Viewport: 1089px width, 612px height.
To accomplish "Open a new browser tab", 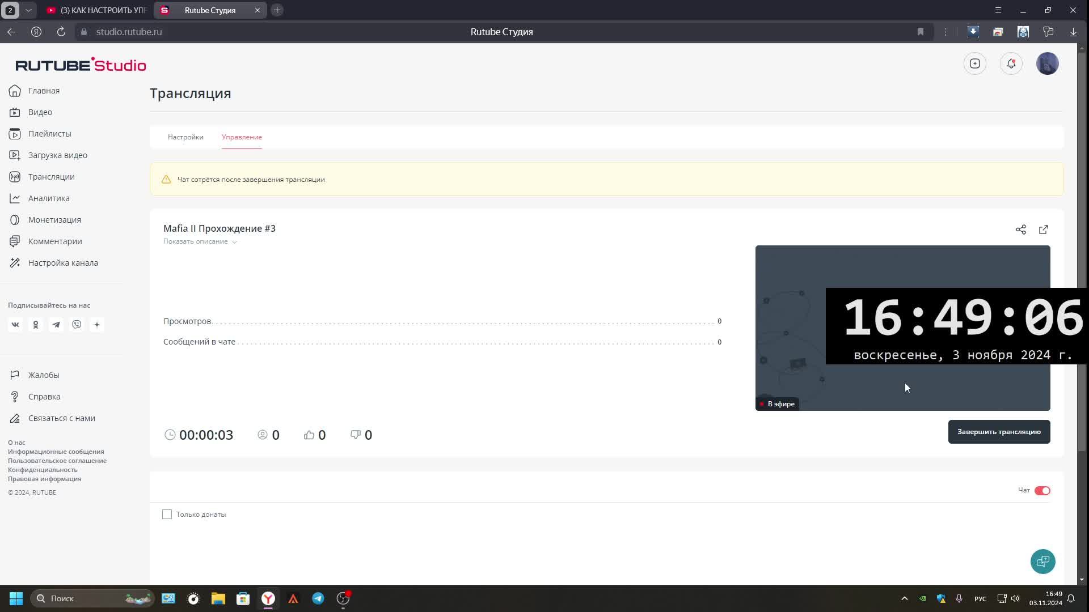I will click(277, 10).
